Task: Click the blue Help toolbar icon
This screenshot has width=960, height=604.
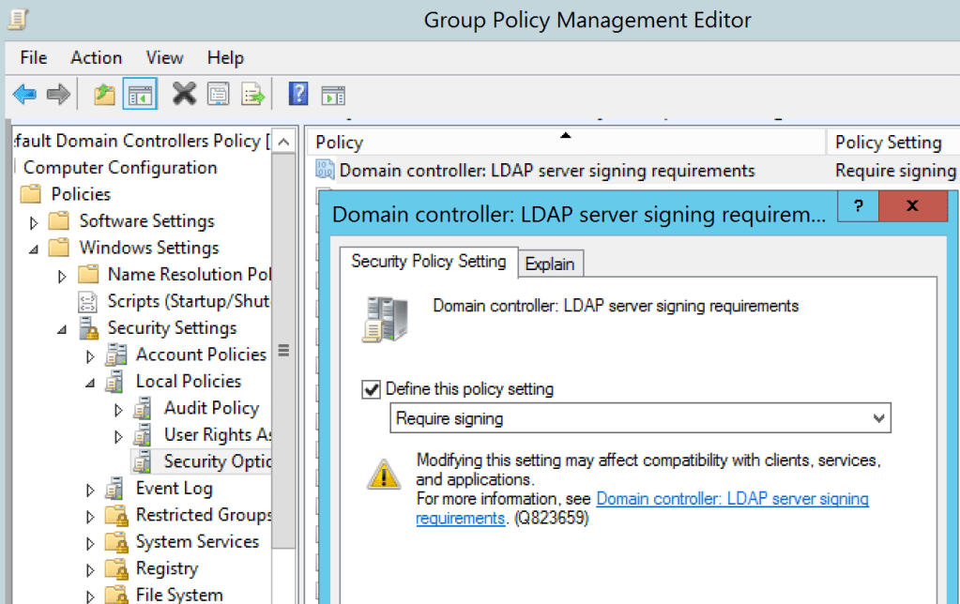Action: coord(298,94)
